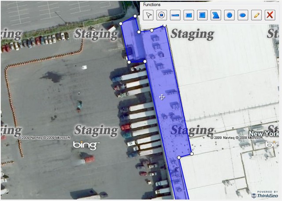
Task: Activate the draw circle tool
Action: [229, 15]
